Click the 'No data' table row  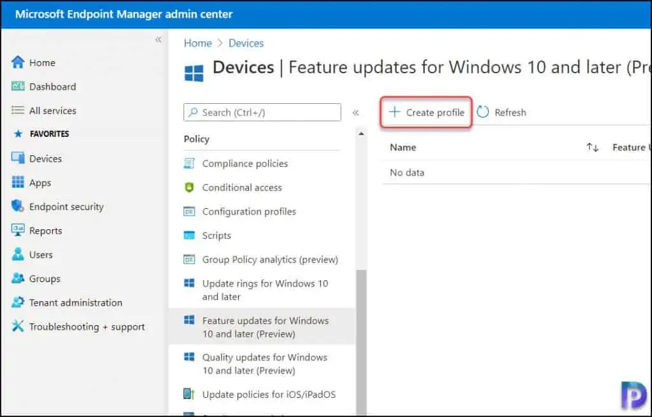516,172
